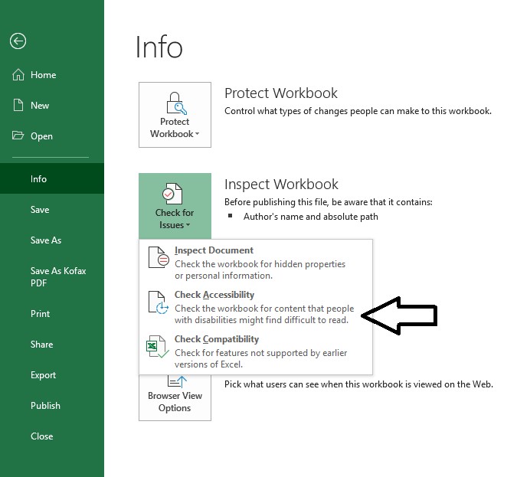The height and width of the screenshot is (477, 530).
Task: Click the Check Compatibility Excel icon
Action: click(x=157, y=346)
